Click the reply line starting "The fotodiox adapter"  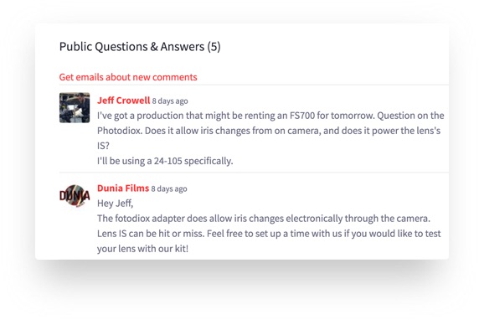pos(264,219)
